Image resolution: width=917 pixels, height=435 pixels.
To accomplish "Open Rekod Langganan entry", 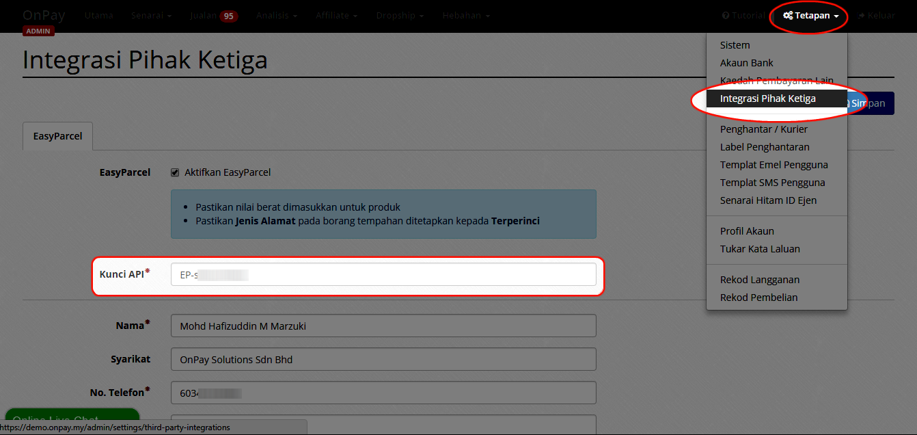I will tap(777, 280).
